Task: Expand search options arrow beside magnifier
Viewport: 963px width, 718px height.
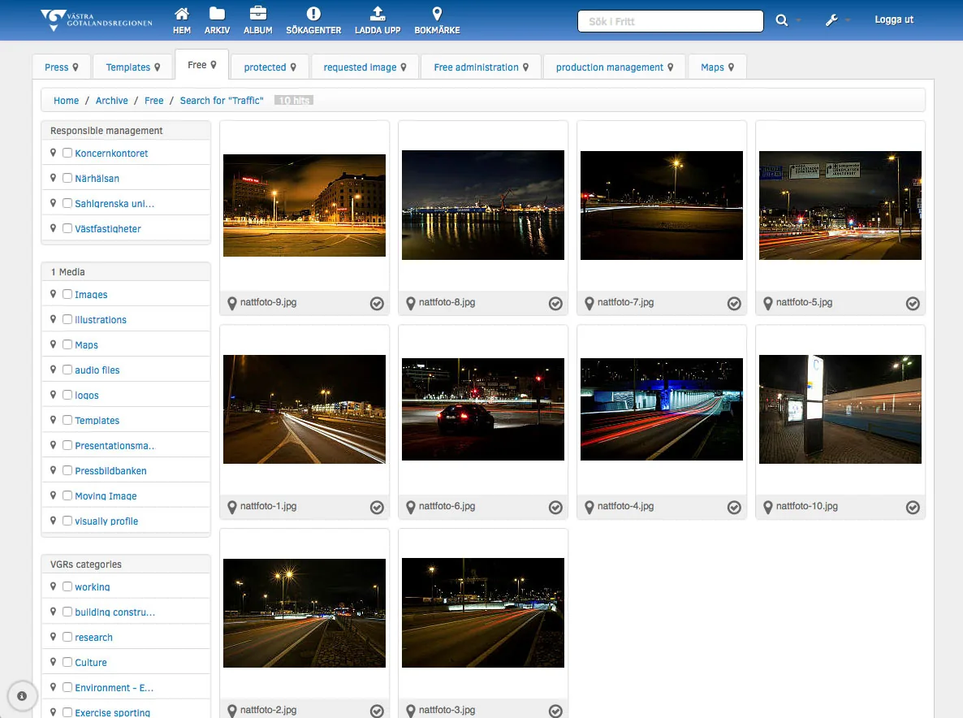Action: [x=798, y=20]
